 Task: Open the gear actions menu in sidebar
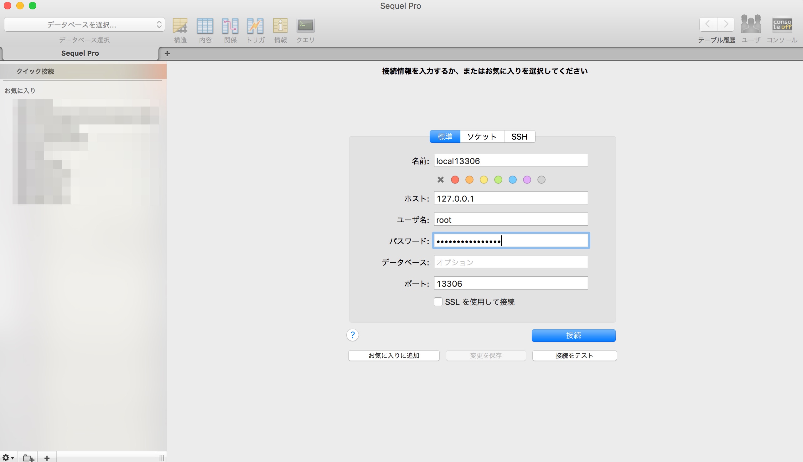8,458
